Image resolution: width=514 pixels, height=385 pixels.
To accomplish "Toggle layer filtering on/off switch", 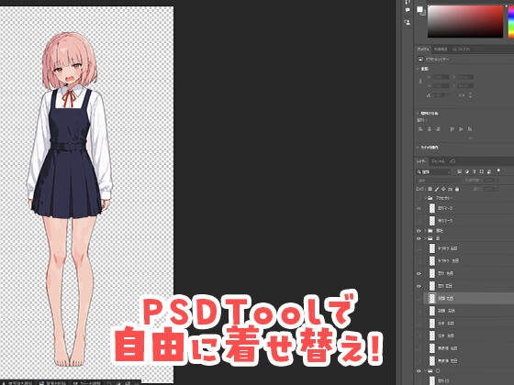I will 498,170.
